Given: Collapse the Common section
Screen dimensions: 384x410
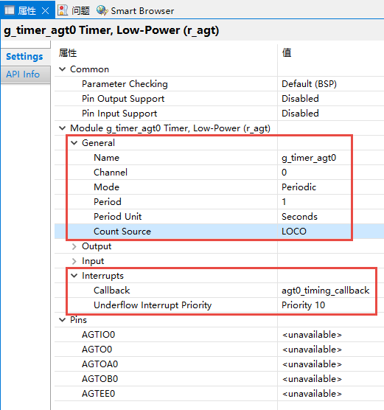Looking at the screenshot, I should [x=62, y=69].
